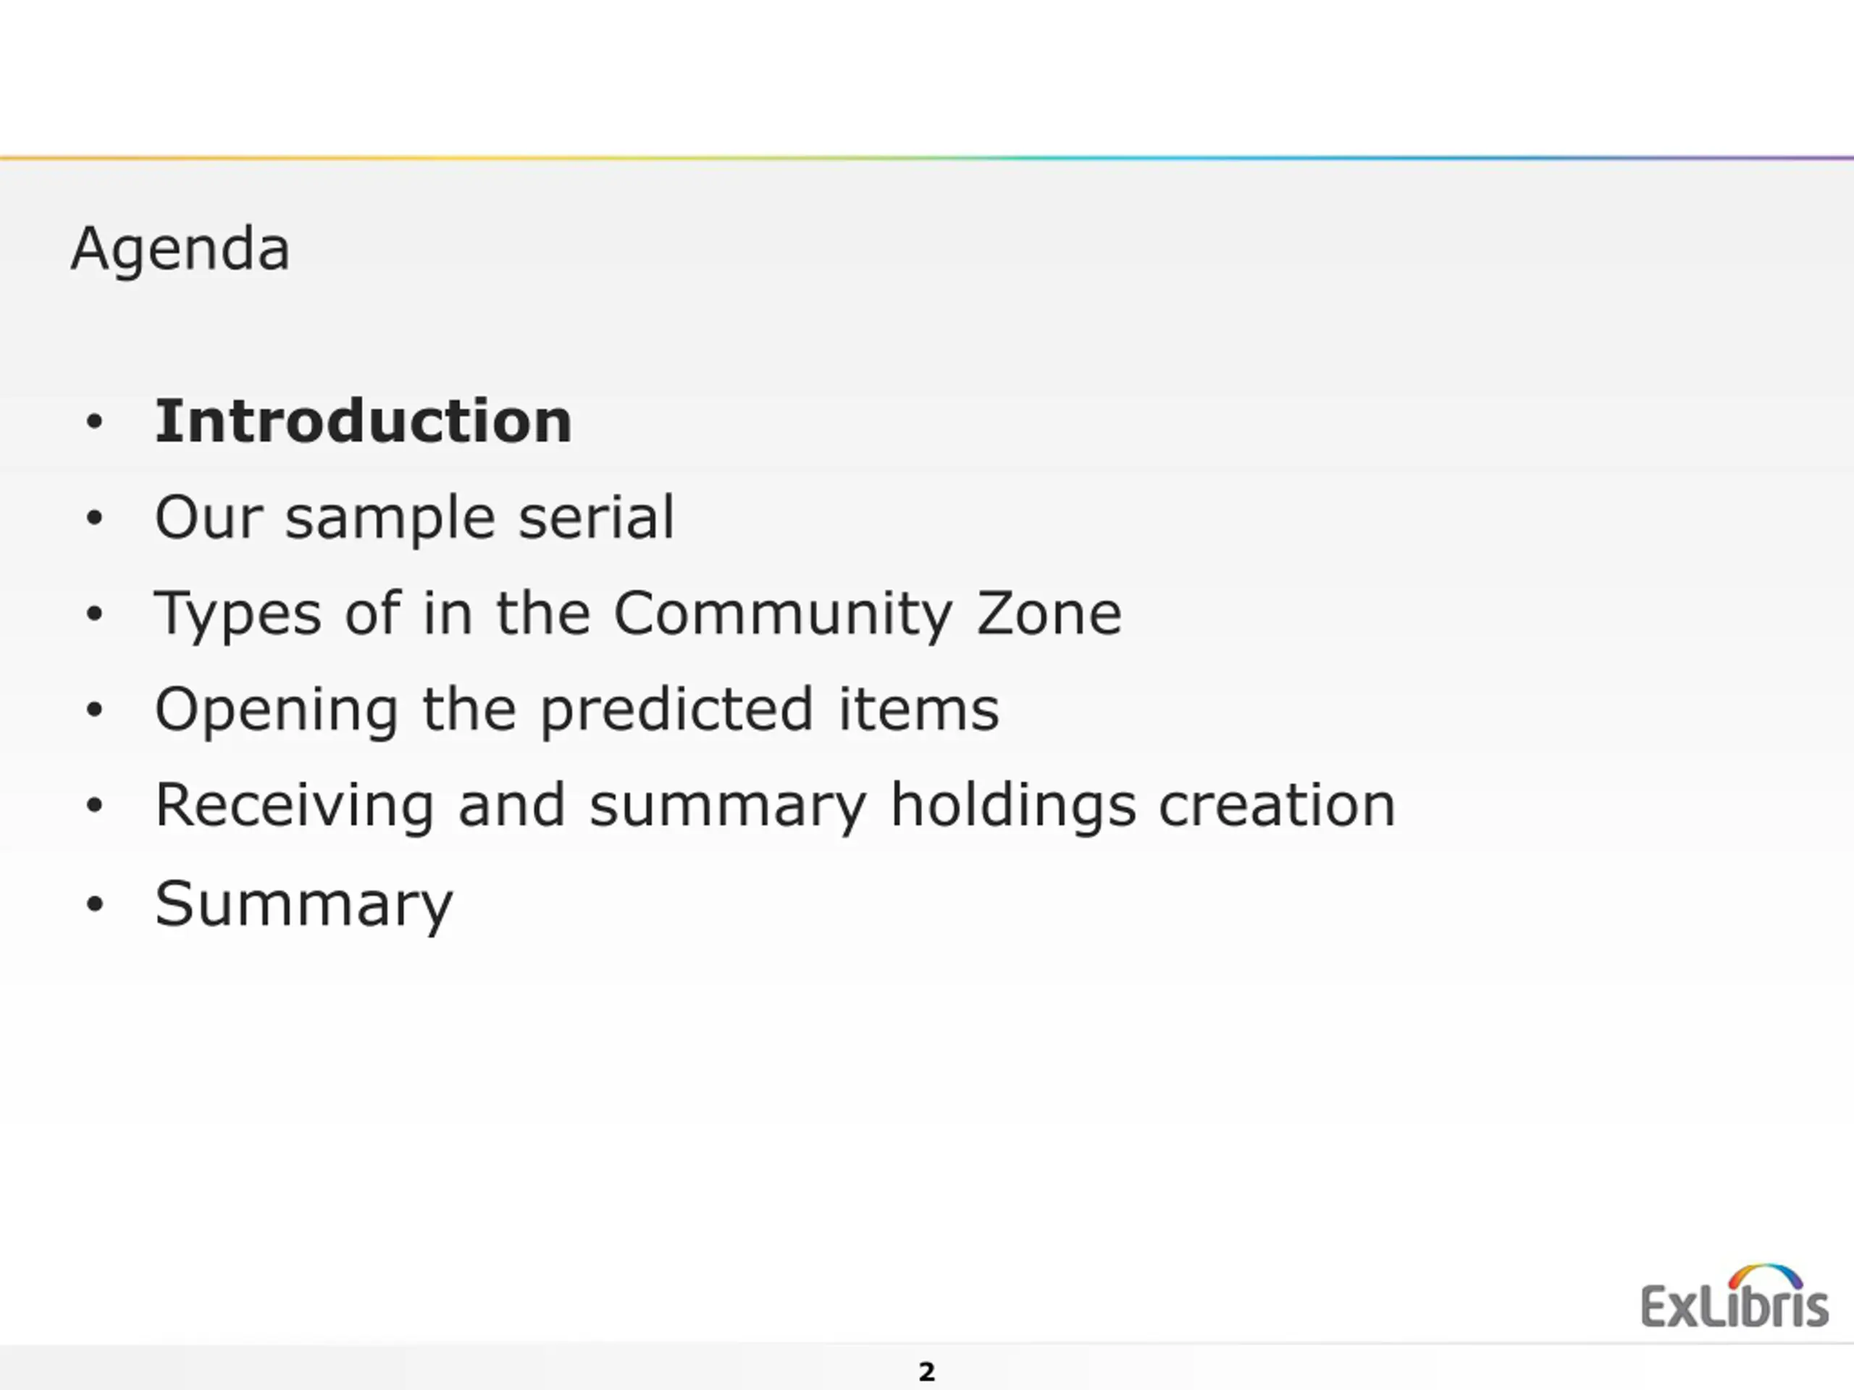Select Types of in the Community Zone
This screenshot has width=1854, height=1390.
(639, 614)
